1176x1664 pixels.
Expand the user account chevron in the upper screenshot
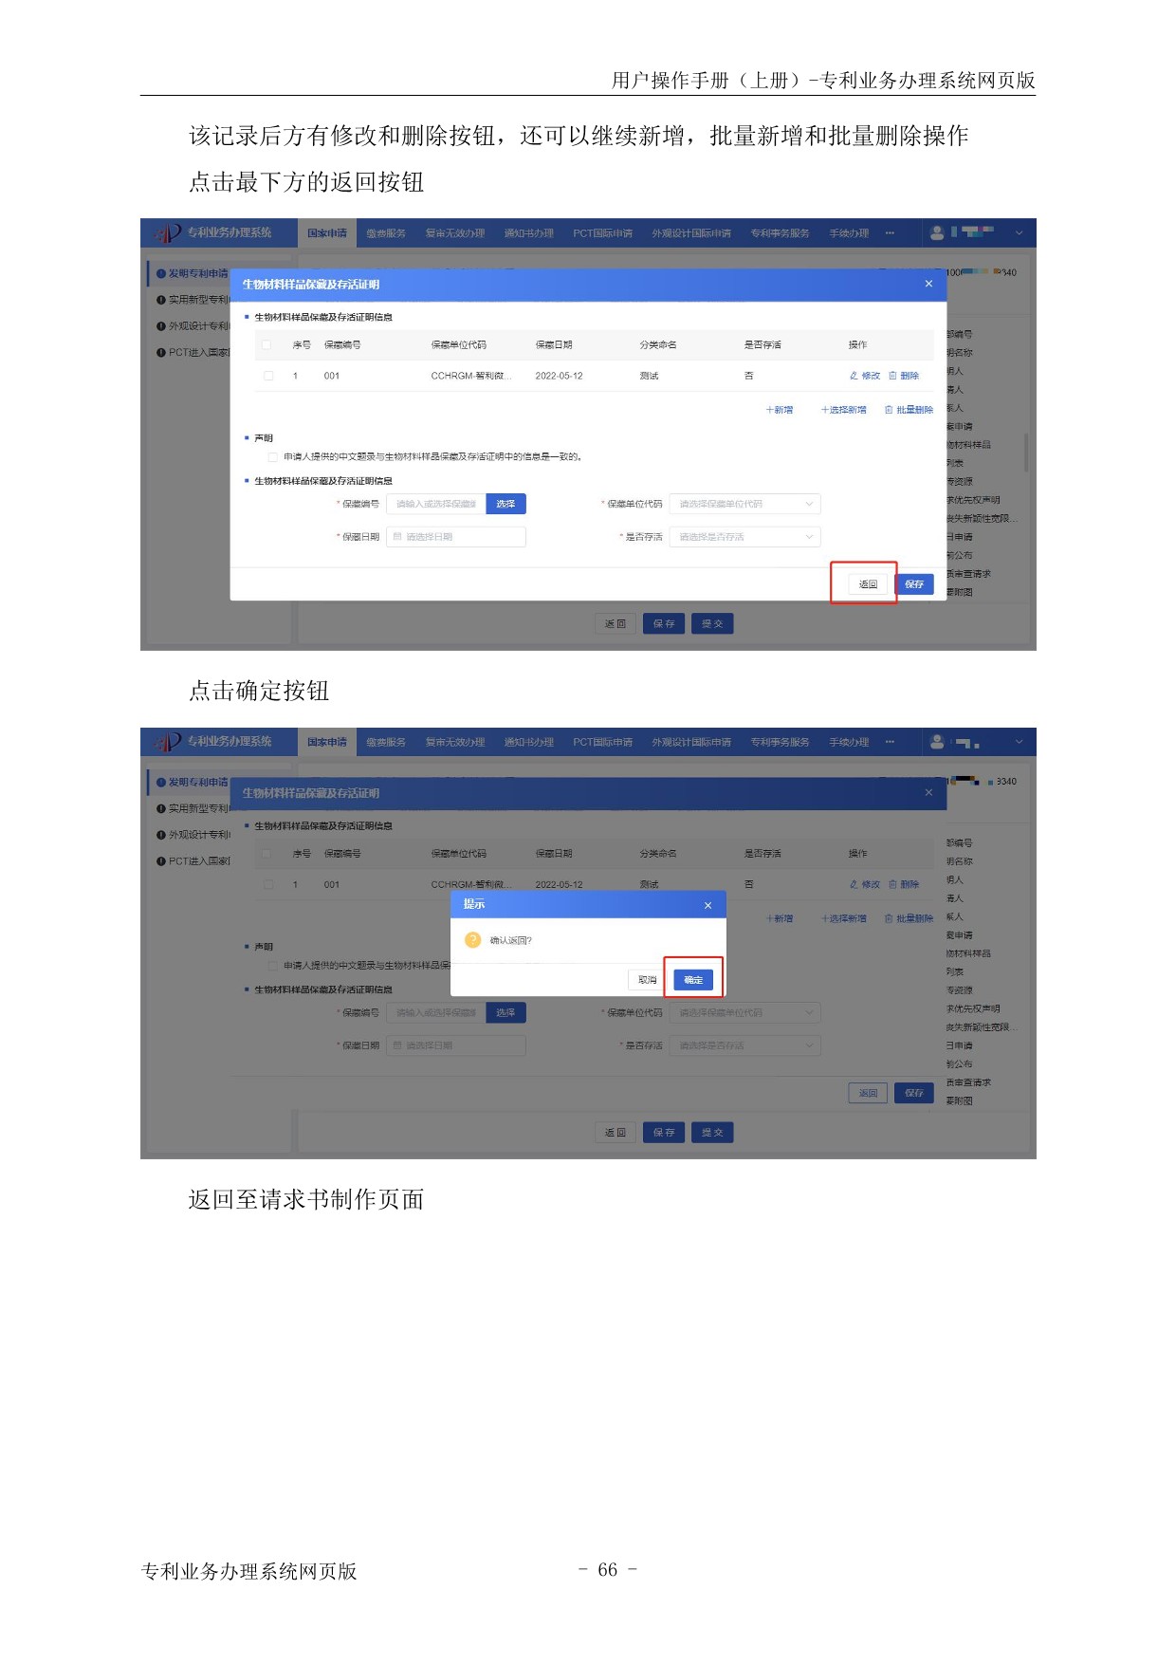[1020, 232]
